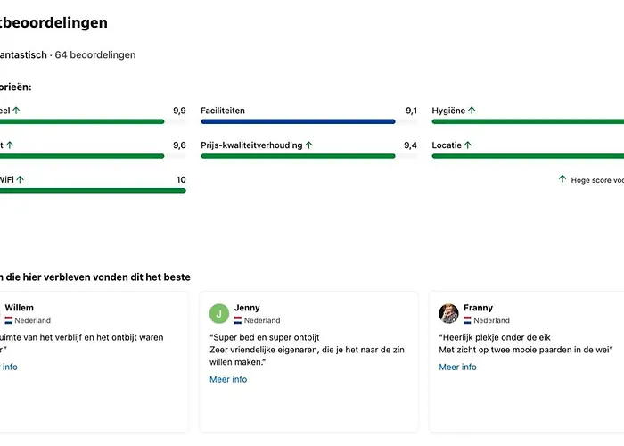The height and width of the screenshot is (446, 624).
Task: Click the blue Faciliteiten score bar
Action: pos(298,121)
